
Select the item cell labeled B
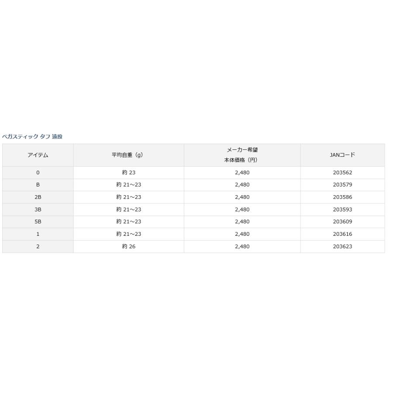pos(38,185)
